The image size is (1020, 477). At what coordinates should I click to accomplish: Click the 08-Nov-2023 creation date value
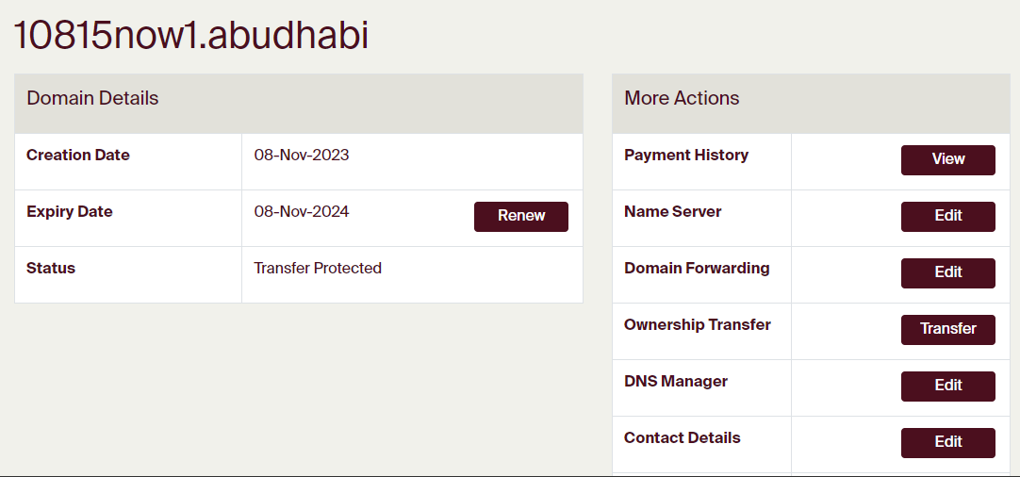[302, 156]
